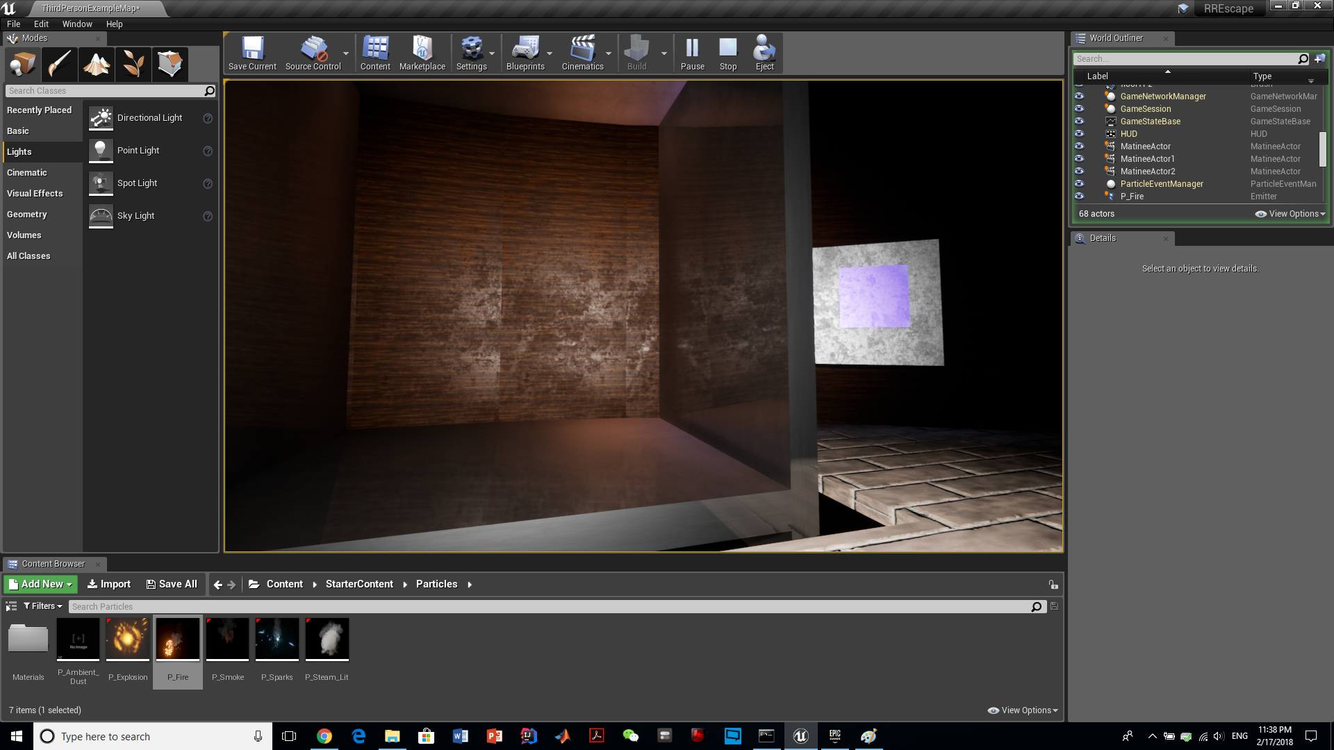Eject from the player controller

[764, 53]
